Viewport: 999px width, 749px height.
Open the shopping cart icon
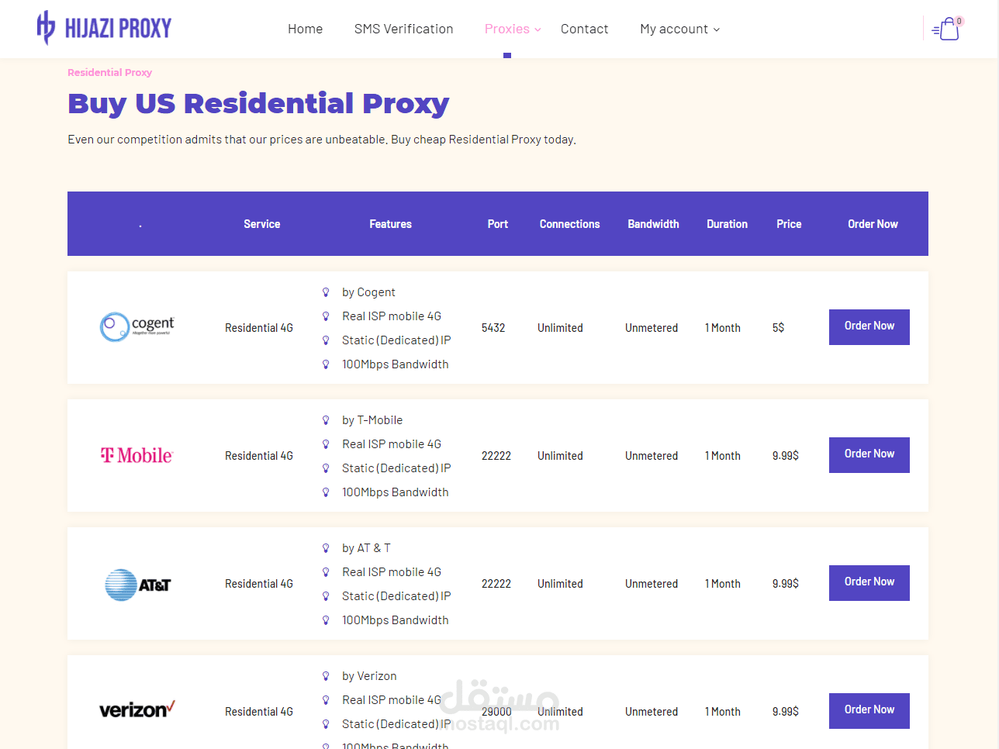pos(945,29)
